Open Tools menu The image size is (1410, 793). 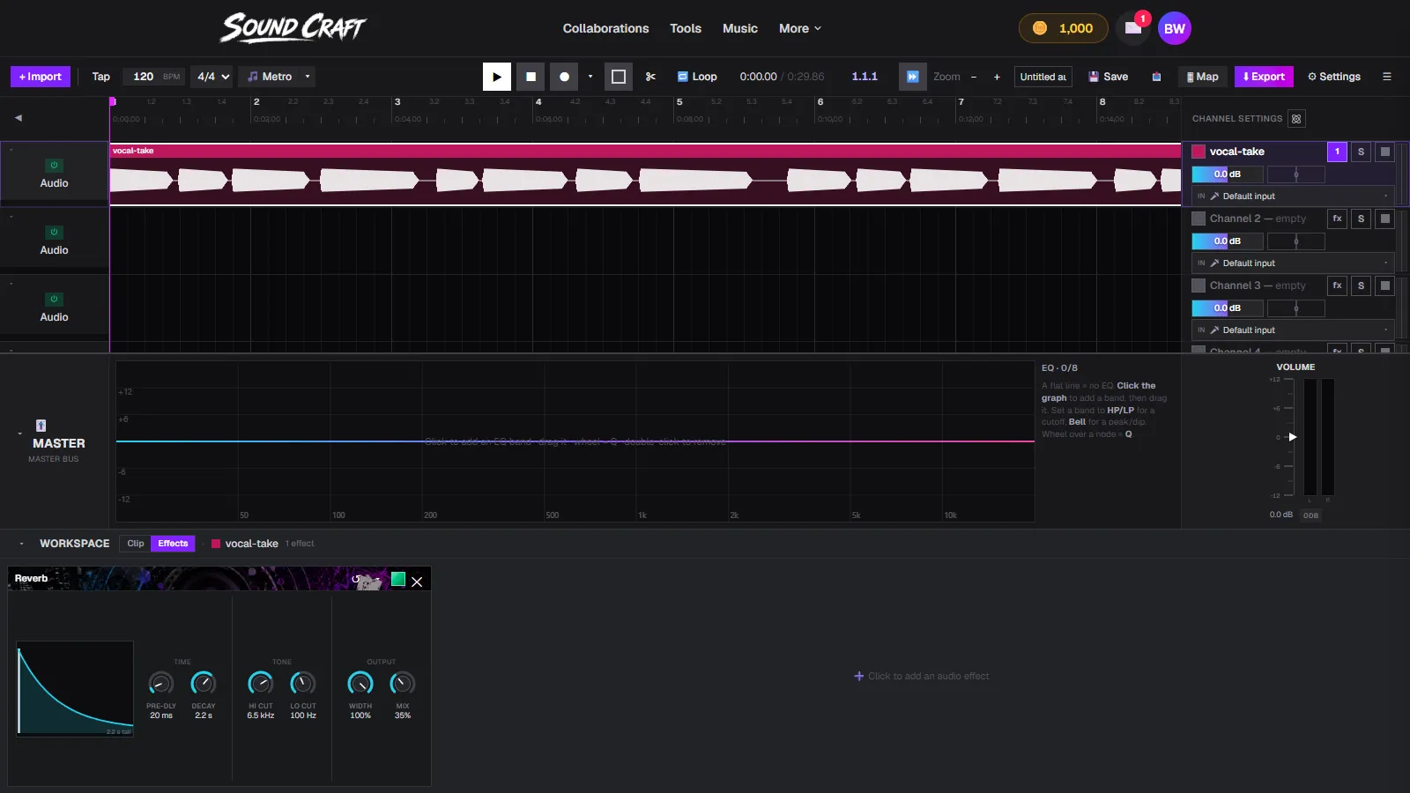686,28
